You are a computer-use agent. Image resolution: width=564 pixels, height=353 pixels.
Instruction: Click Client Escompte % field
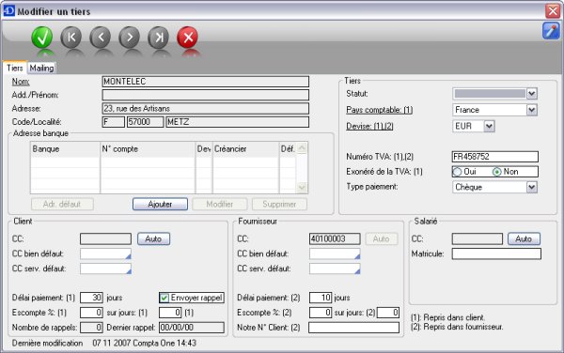point(91,313)
